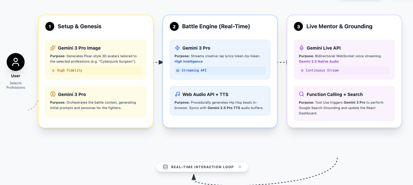Click the small sparkle icon beside High Fidelity
The image size is (413, 185).
point(53,71)
